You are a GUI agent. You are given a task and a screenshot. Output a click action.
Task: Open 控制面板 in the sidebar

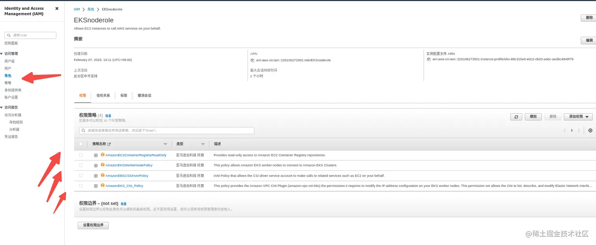[11, 43]
